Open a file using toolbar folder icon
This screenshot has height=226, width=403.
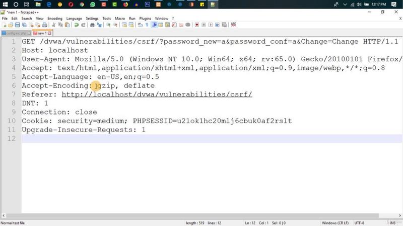(11, 25)
